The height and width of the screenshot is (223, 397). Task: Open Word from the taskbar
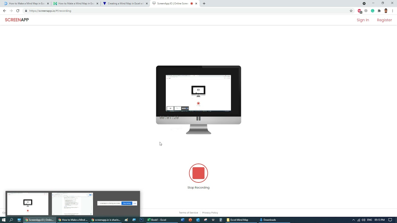click(x=182, y=220)
